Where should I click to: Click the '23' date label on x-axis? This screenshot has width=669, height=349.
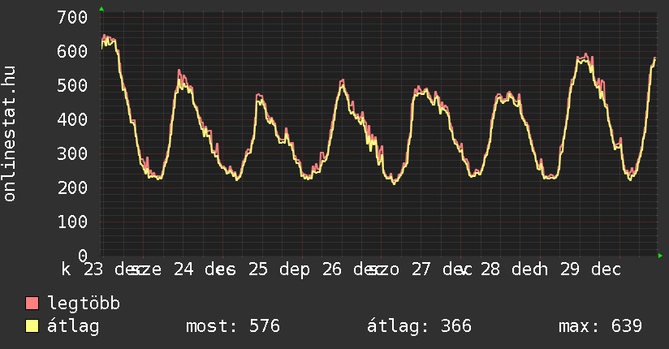(x=93, y=269)
